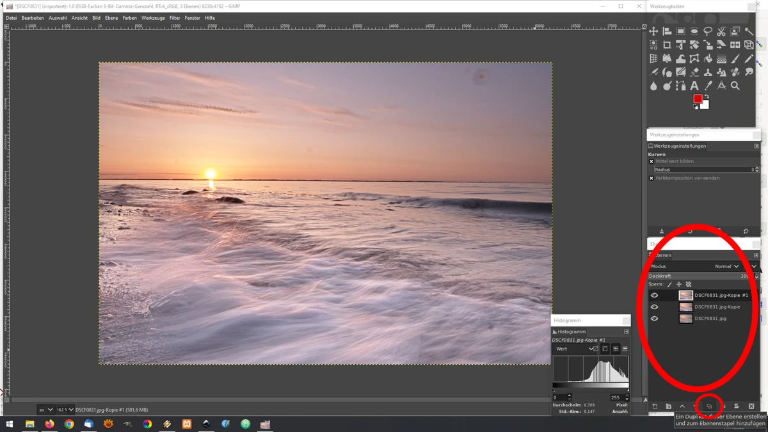Choose the Smudge tool

tap(749, 72)
